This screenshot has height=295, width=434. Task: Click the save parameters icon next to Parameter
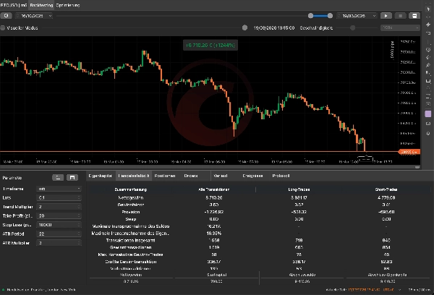coord(72,177)
